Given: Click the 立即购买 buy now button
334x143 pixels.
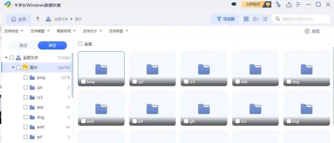Looking at the screenshot, I should (256, 4).
